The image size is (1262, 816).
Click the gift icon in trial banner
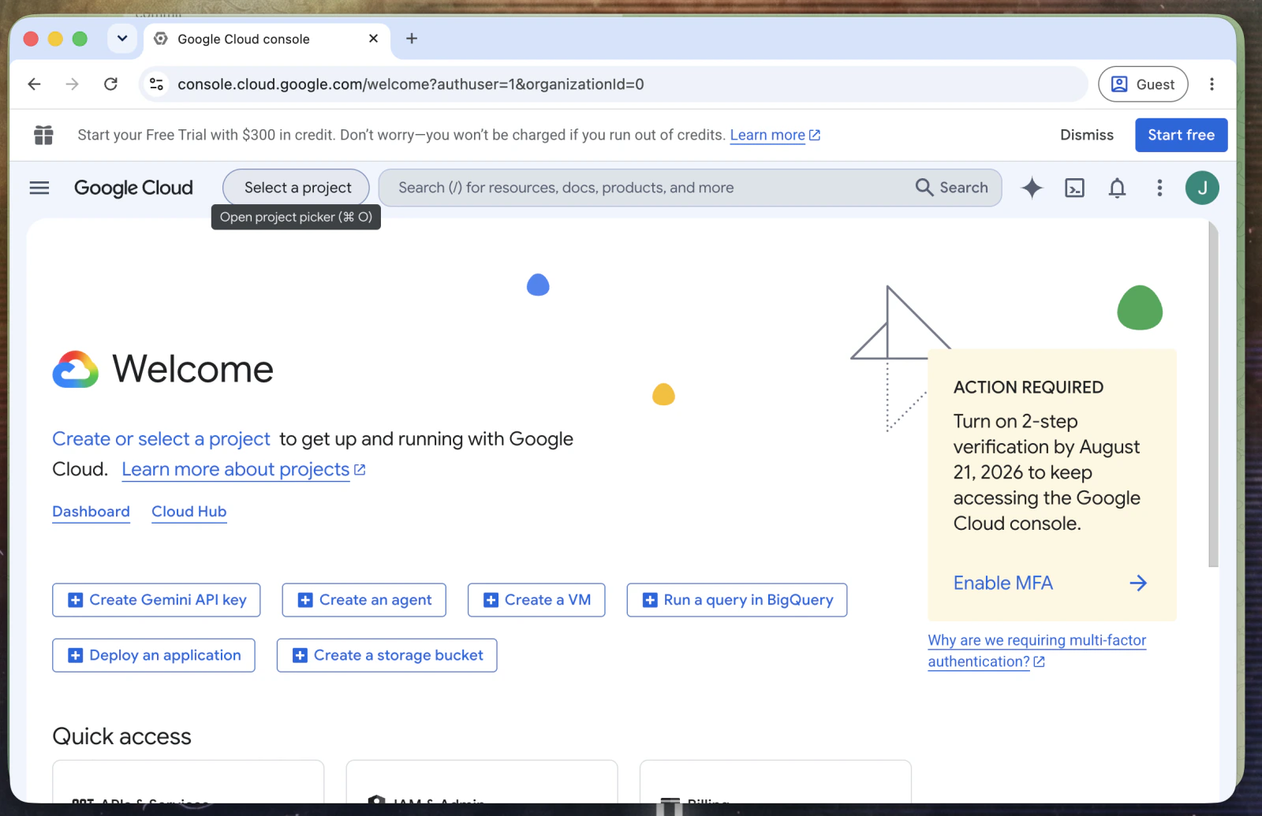43,135
